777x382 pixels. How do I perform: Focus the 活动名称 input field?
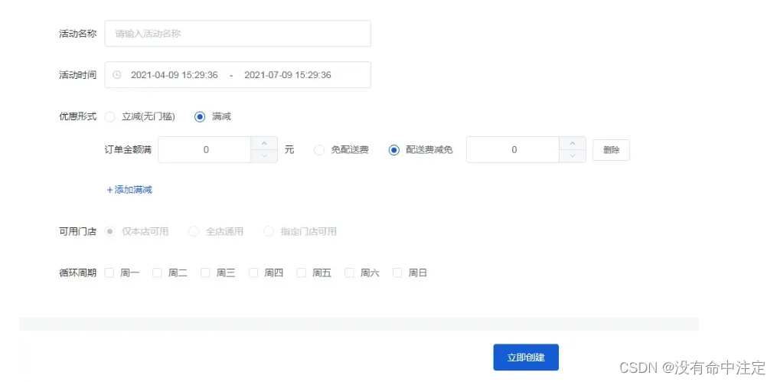click(x=238, y=34)
